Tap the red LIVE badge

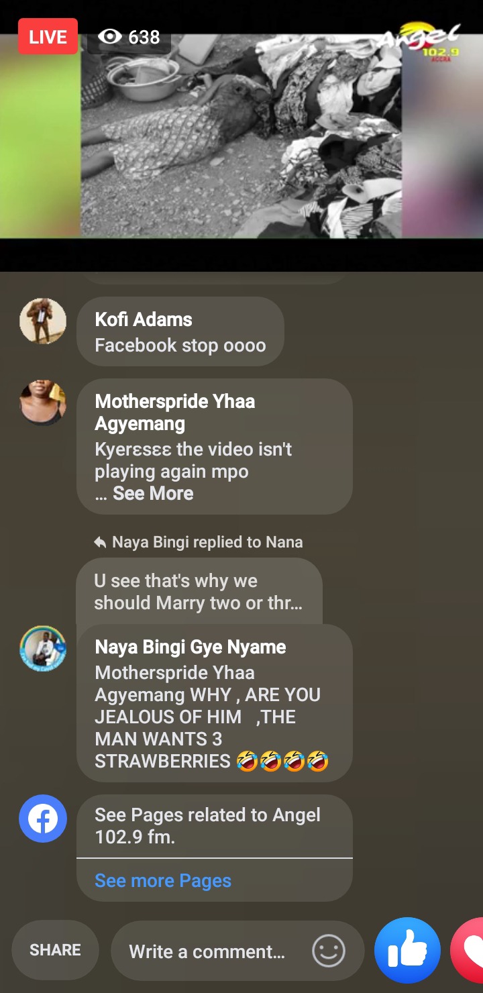tap(48, 36)
